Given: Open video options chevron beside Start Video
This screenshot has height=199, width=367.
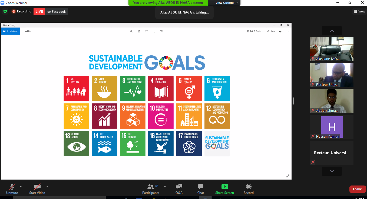Looking at the screenshot, I should pos(47,187).
